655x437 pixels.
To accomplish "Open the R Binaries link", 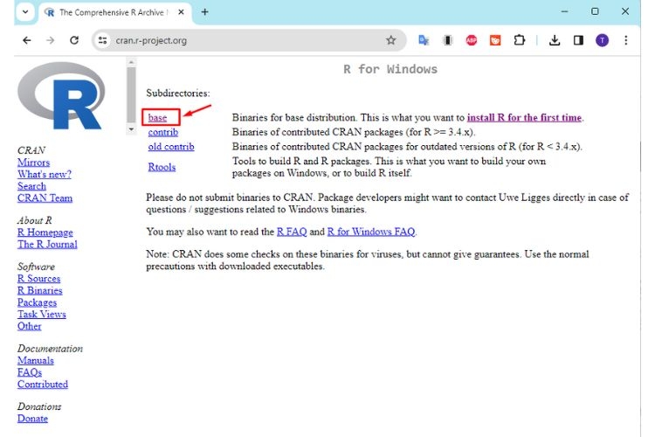I will 39,291.
